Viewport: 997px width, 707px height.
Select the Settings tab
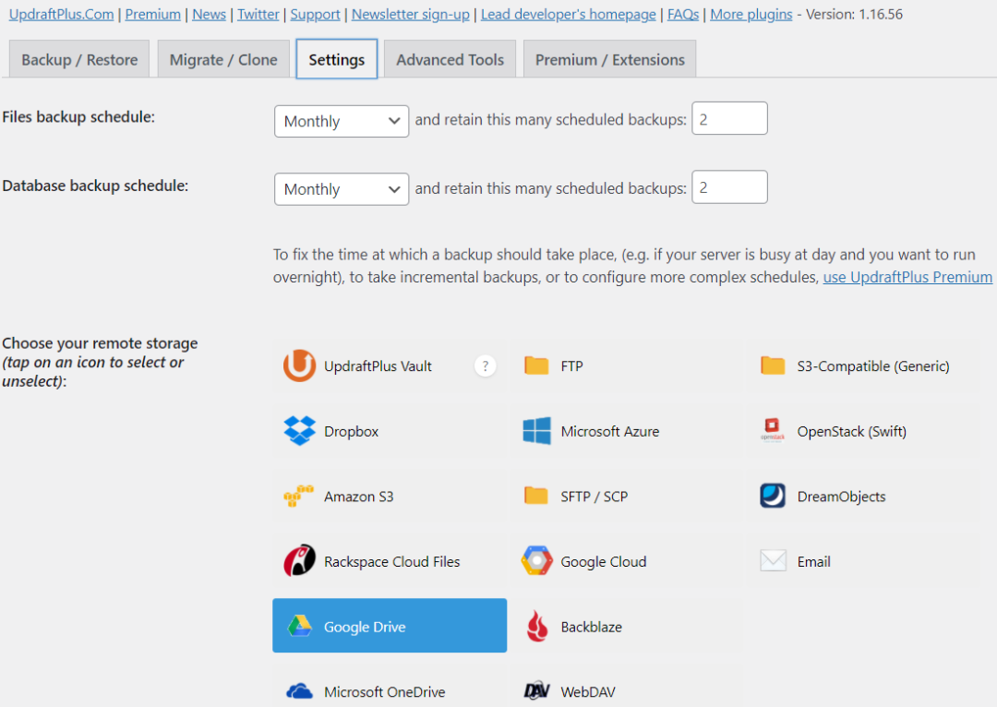point(336,60)
